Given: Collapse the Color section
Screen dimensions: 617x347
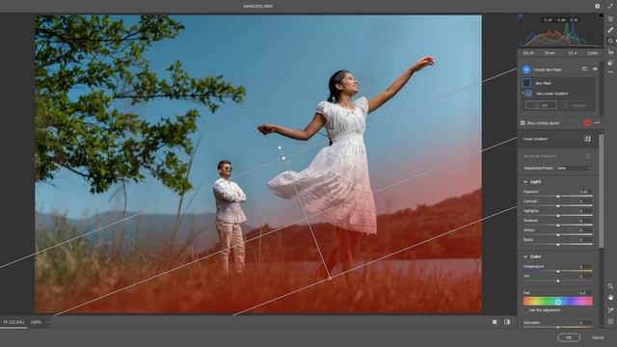Looking at the screenshot, I should (x=524, y=256).
